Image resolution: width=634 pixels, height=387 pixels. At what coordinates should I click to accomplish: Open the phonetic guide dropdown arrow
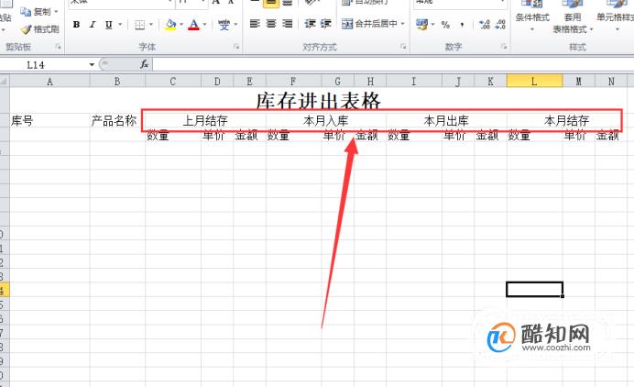pos(235,25)
